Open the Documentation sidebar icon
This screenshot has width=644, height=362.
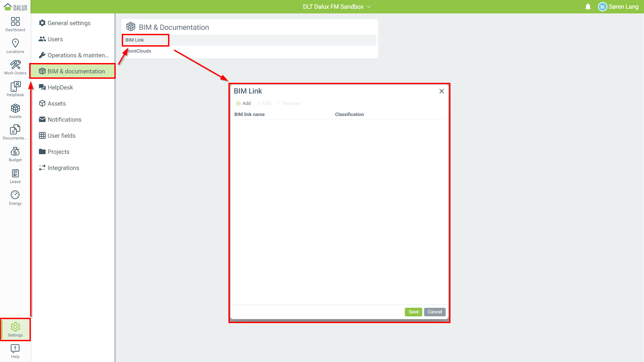click(x=15, y=132)
